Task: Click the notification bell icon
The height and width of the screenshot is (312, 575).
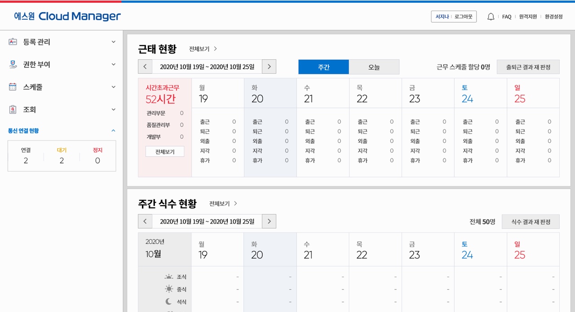Action: click(491, 17)
